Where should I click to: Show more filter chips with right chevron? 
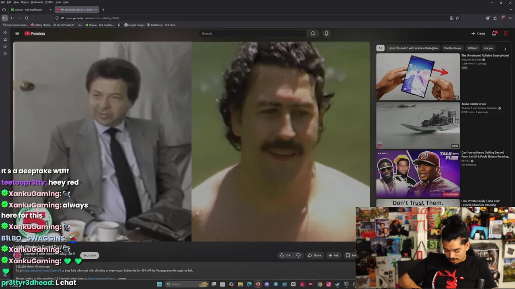point(505,49)
